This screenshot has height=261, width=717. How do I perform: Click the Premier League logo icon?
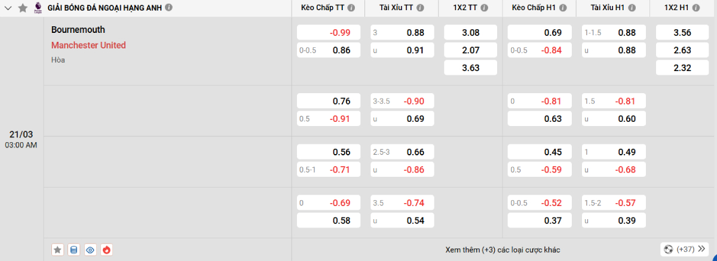(38, 8)
